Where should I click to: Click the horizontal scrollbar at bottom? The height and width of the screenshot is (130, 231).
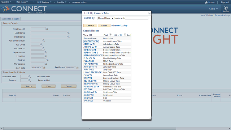click(90, 129)
